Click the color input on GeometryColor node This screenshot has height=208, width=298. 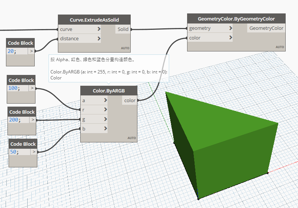click(x=210, y=38)
